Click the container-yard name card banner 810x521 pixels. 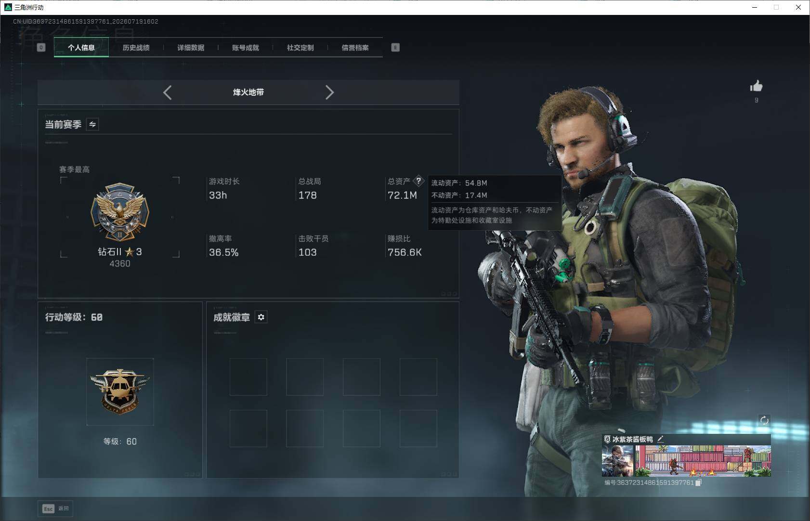[703, 461]
